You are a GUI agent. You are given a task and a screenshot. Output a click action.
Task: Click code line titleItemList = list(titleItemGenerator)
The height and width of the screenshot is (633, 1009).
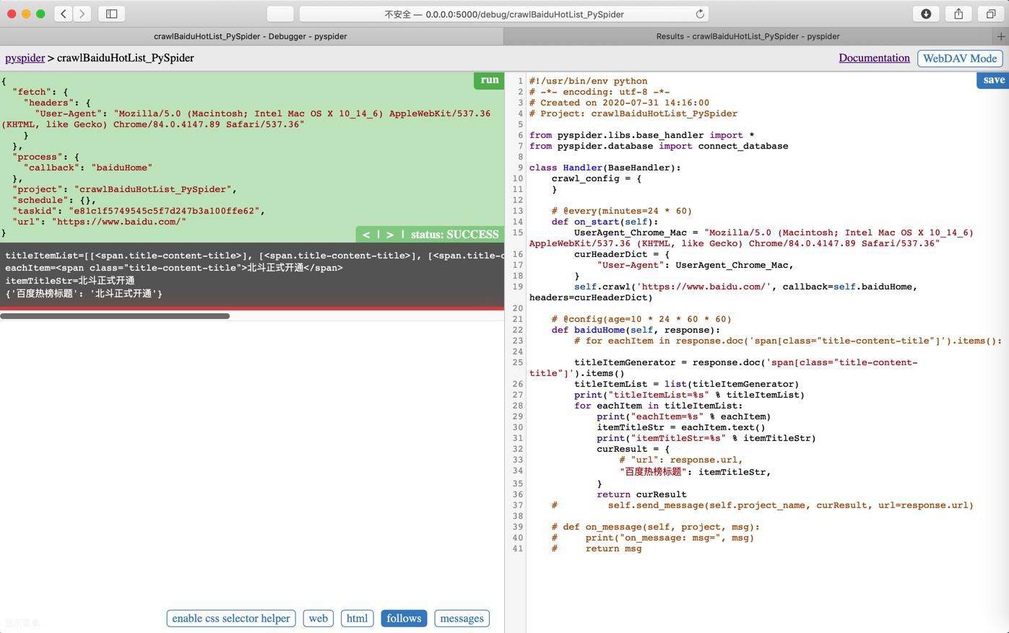[686, 384]
